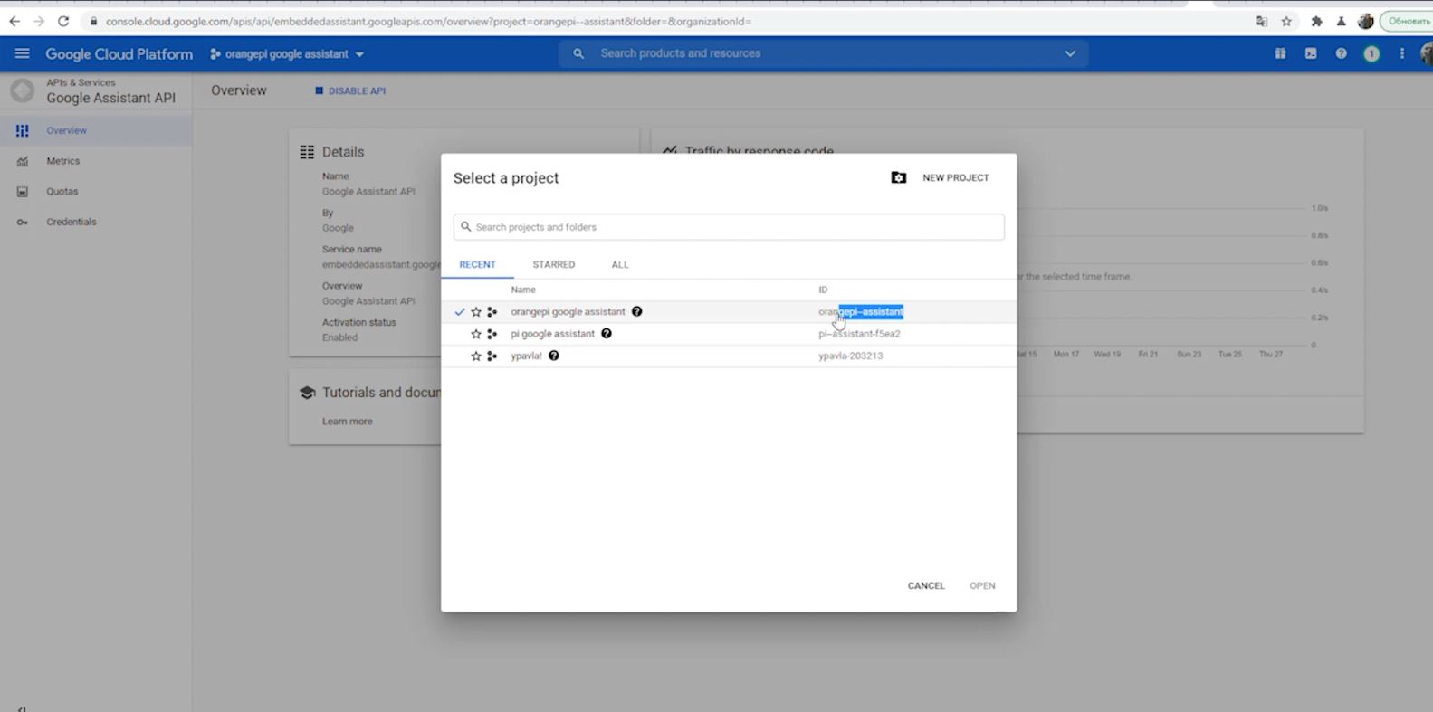The width and height of the screenshot is (1433, 712).
Task: Open the Credentials key icon
Action: click(23, 223)
